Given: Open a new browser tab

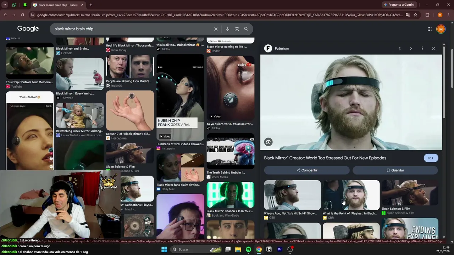Looking at the screenshot, I should click(90, 5).
